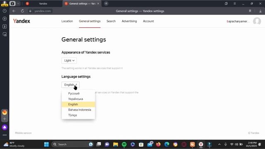Open the Advertising settings tab
The image size is (265, 149).
[x=129, y=21]
